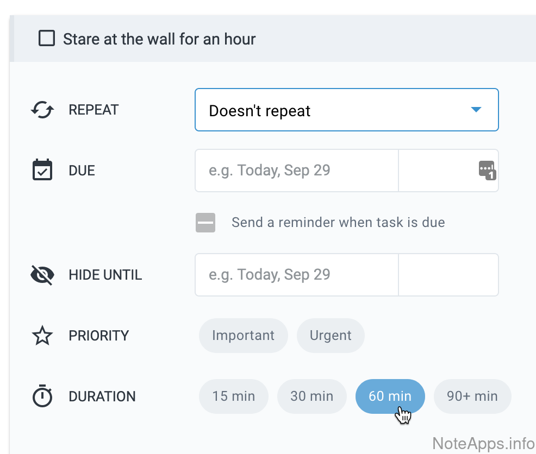Check the 'Stare at the wall' task checkbox
536x454 pixels.
tap(47, 39)
